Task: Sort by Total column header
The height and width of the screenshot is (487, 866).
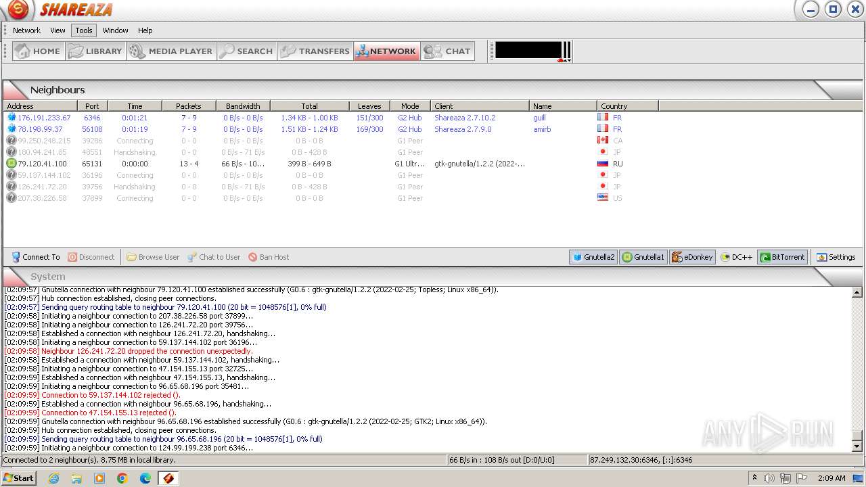Action: click(x=310, y=106)
